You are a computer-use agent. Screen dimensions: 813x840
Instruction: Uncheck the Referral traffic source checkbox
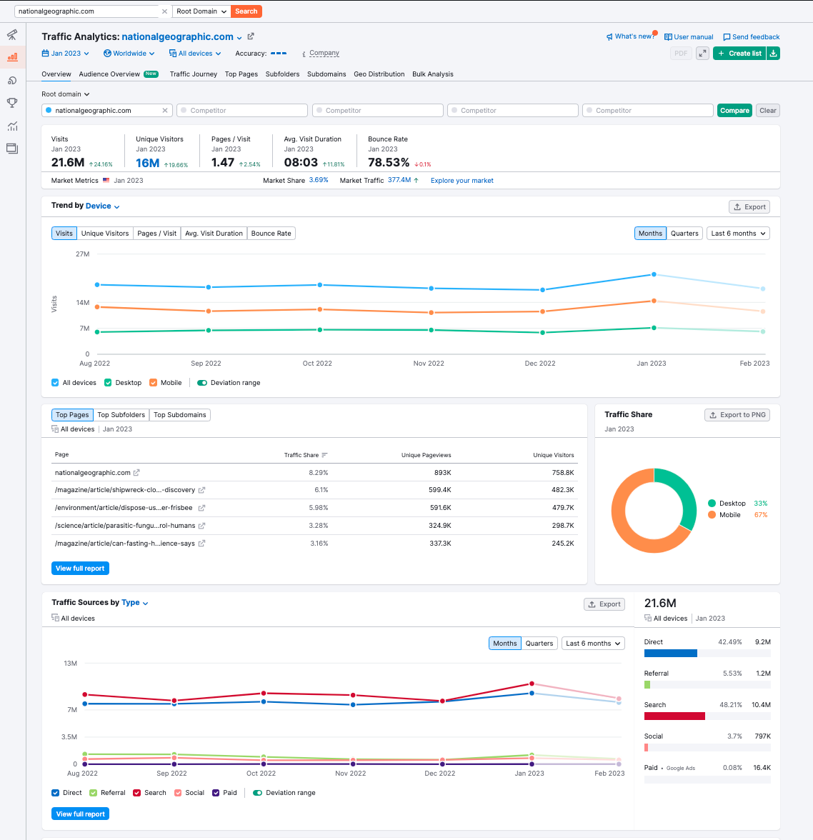tap(94, 793)
